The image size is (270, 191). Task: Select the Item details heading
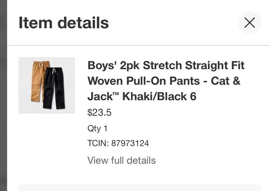[x=64, y=22]
